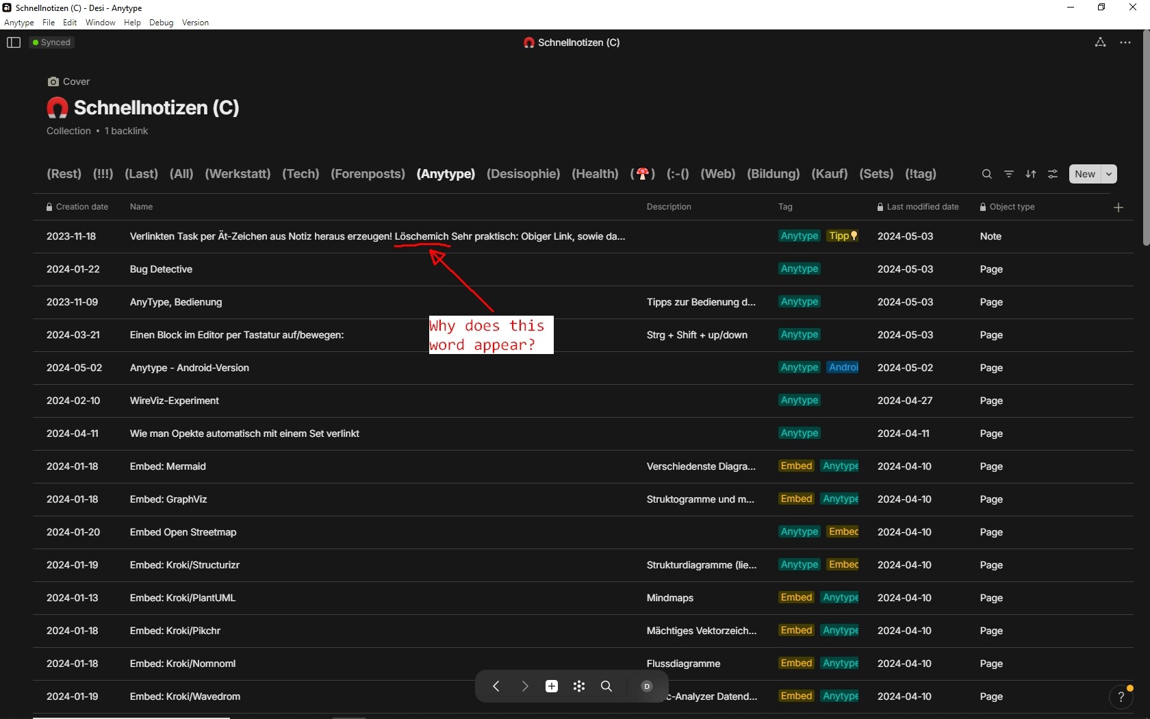Click the Object type column header
Viewport: 1150px width, 719px height.
(x=1007, y=207)
